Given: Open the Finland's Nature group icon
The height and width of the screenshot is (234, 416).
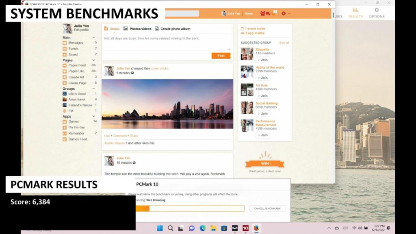Looking at the screenshot, I should (x=65, y=105).
